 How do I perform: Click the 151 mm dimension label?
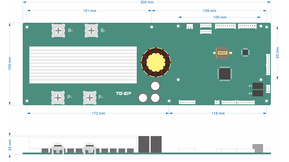90,11
